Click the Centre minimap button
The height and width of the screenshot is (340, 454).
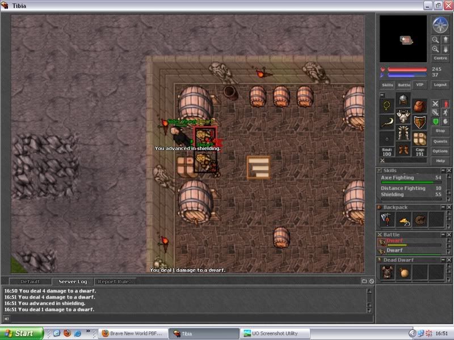tap(440, 58)
